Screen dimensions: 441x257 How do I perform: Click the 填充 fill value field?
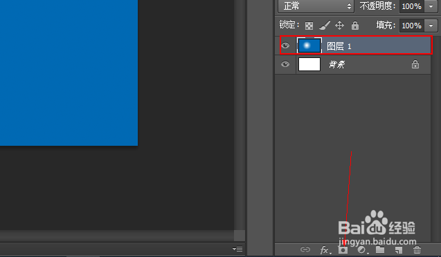[x=411, y=26]
